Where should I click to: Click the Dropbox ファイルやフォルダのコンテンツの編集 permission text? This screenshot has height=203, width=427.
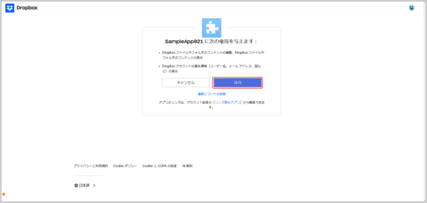[x=213, y=55]
